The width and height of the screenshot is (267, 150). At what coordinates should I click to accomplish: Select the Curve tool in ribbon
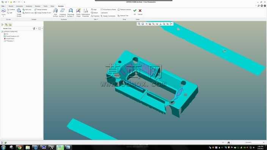click(x=3, y=12)
